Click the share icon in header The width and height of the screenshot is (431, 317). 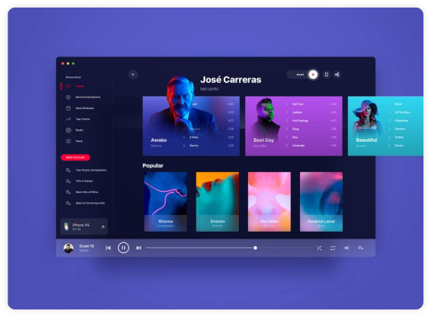tap(337, 75)
